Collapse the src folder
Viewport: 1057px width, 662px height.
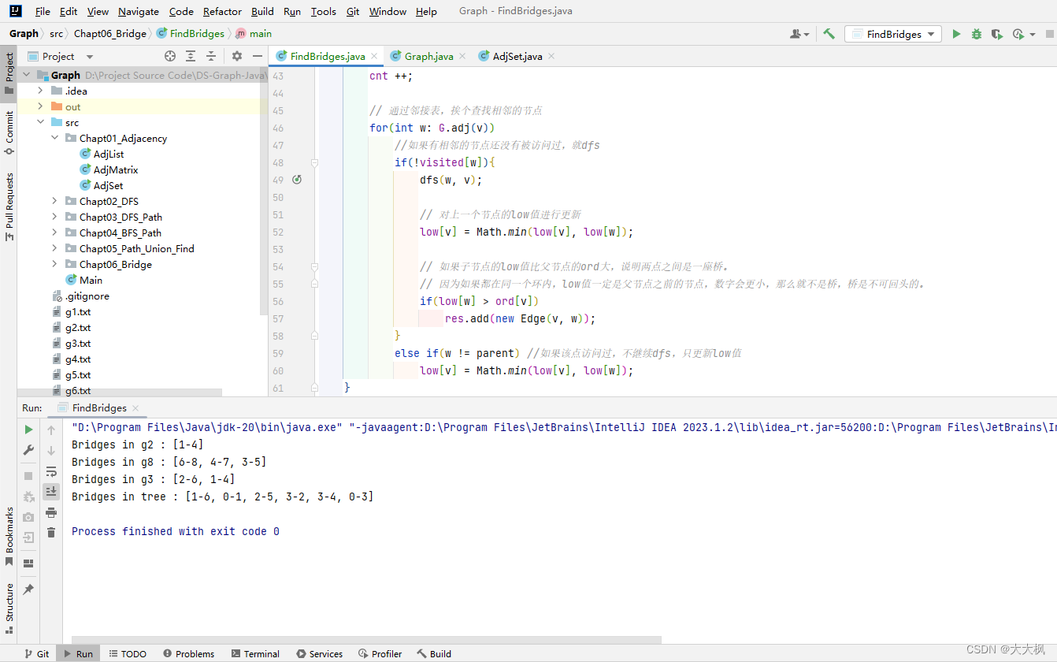coord(40,122)
